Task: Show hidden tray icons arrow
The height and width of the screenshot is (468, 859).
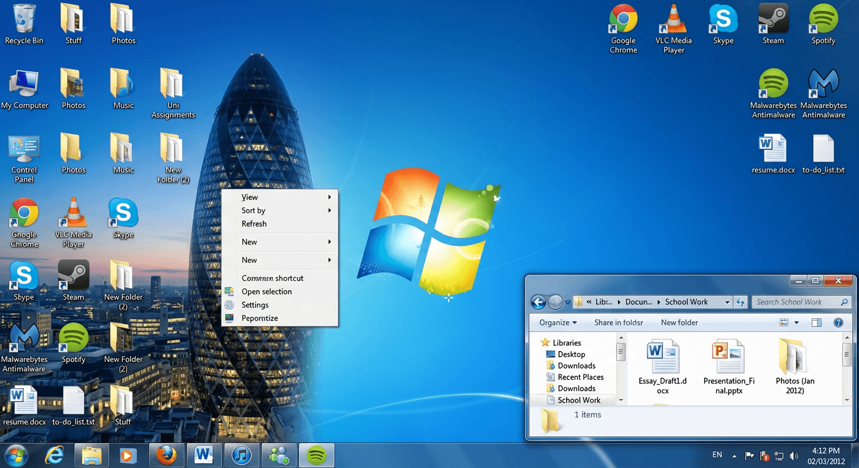Action: click(x=734, y=456)
